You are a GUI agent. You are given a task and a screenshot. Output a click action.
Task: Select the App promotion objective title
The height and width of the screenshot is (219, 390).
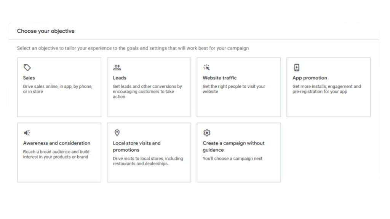coord(310,78)
